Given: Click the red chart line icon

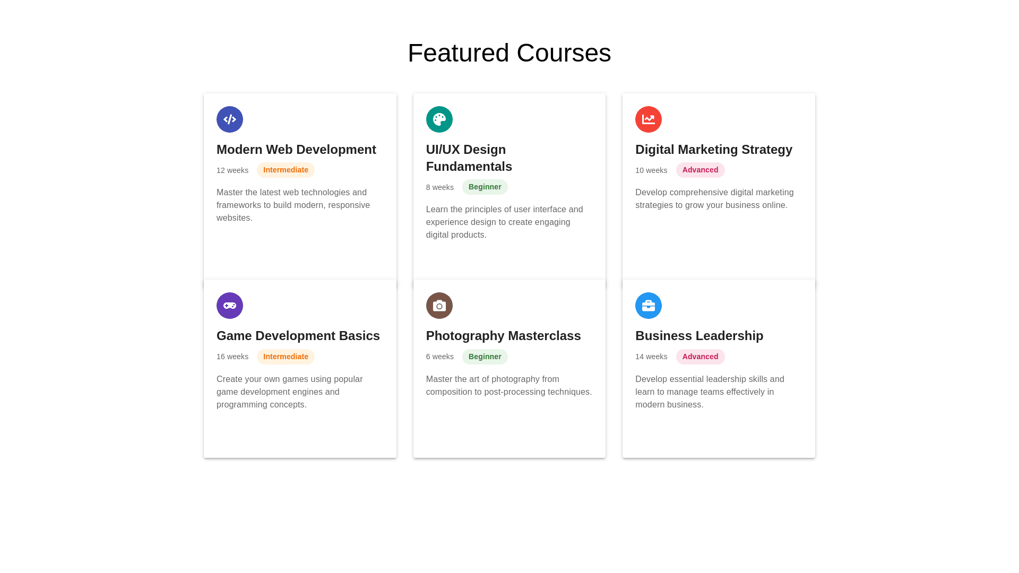Looking at the screenshot, I should [x=649, y=119].
